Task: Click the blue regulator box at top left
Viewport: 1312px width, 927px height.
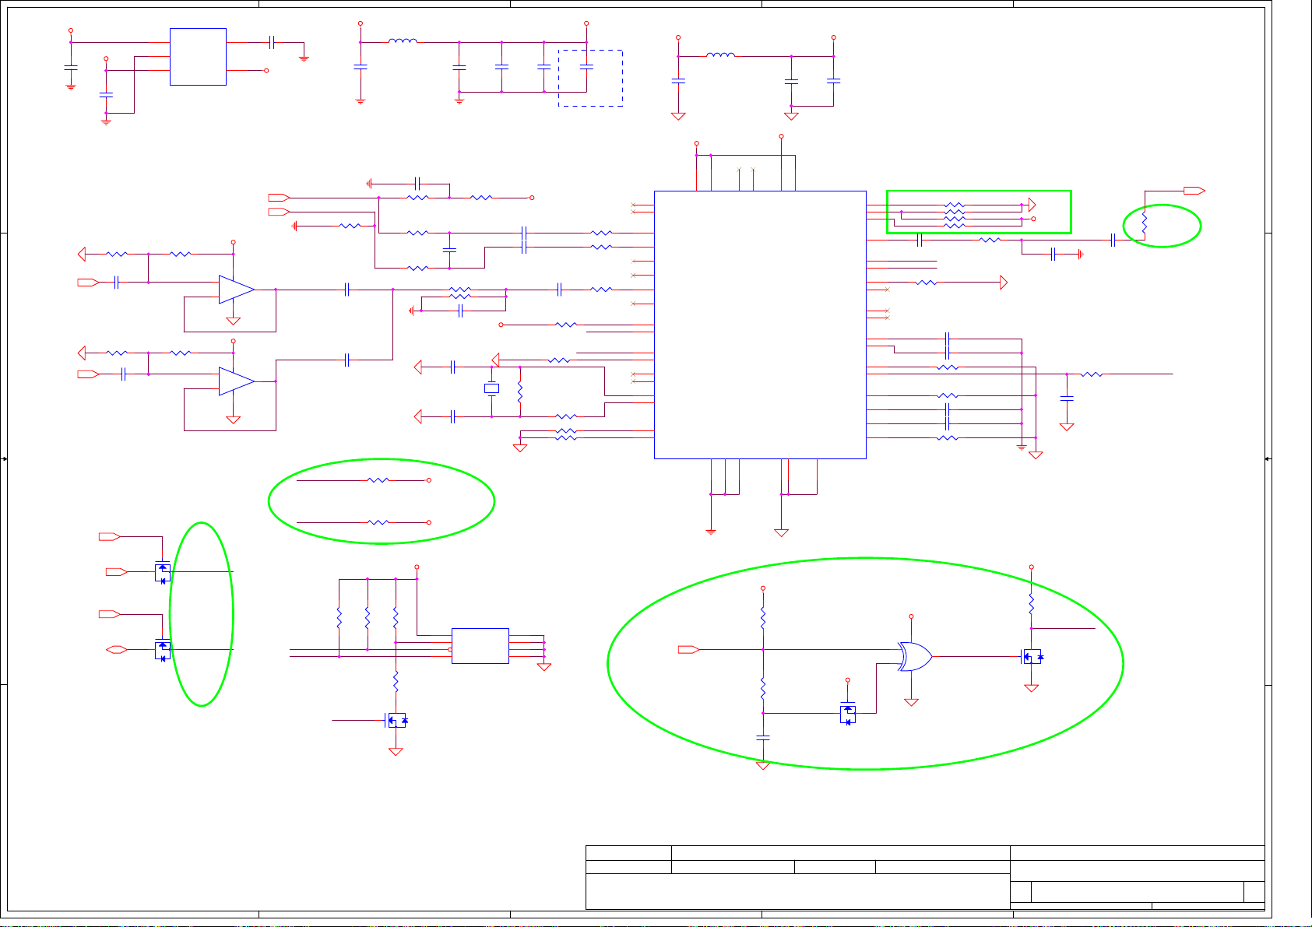Action: pyautogui.click(x=198, y=57)
